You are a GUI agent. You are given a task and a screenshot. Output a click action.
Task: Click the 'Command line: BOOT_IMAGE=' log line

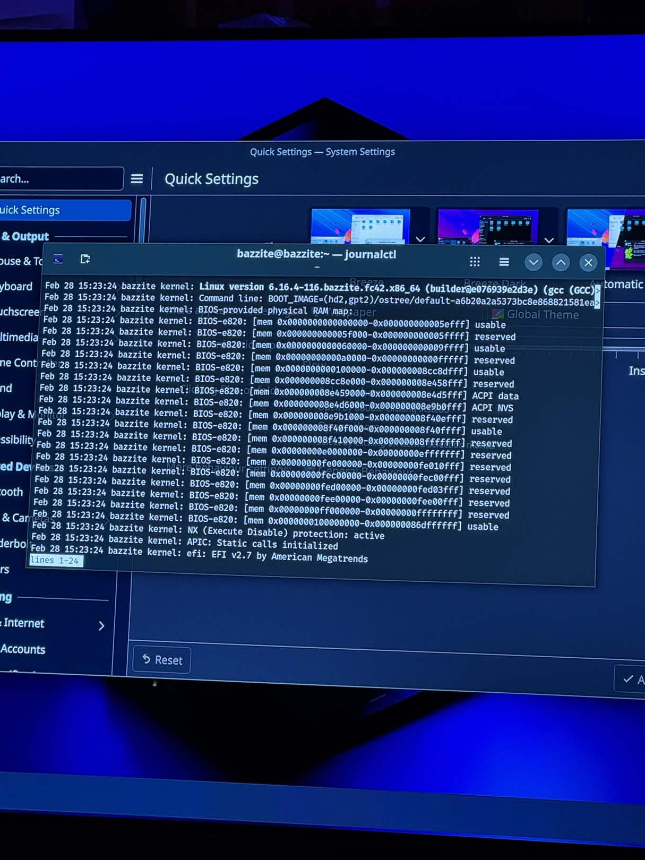tap(320, 299)
